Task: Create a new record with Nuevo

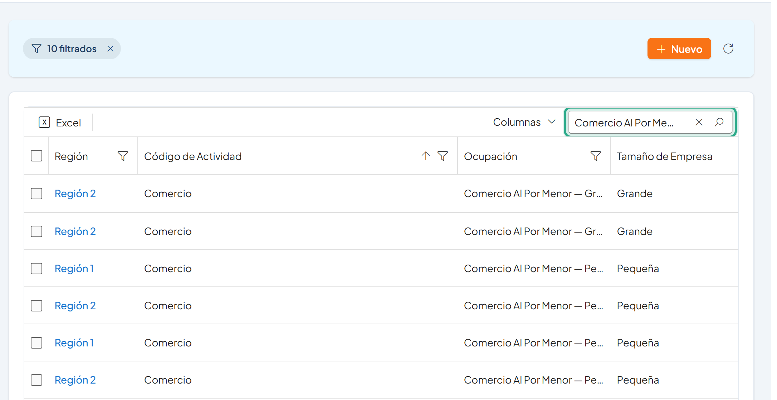Action: point(679,49)
